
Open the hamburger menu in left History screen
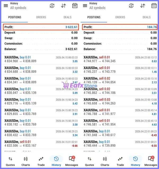point(6,6)
